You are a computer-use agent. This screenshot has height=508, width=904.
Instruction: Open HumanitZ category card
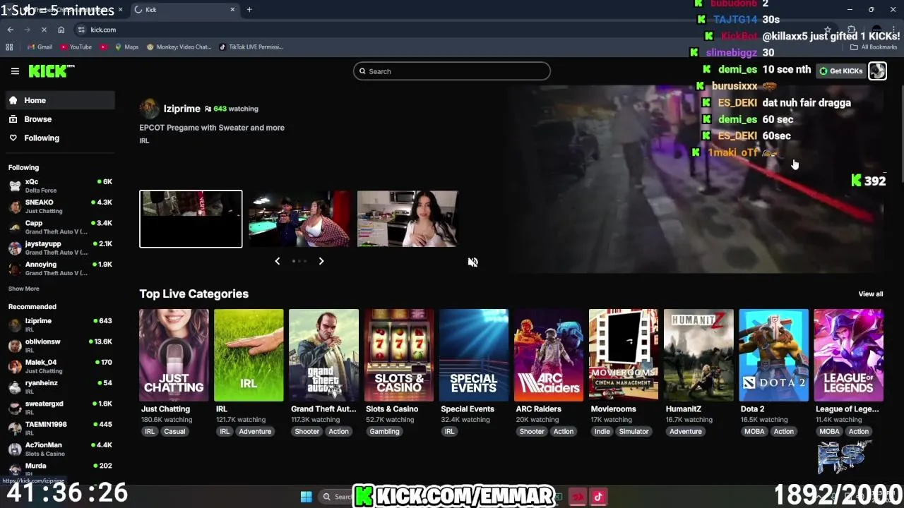[698, 356]
